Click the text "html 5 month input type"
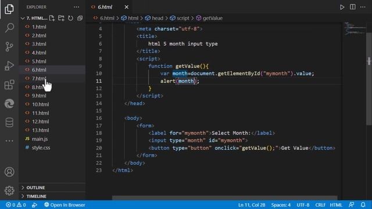 pyautogui.click(x=183, y=44)
